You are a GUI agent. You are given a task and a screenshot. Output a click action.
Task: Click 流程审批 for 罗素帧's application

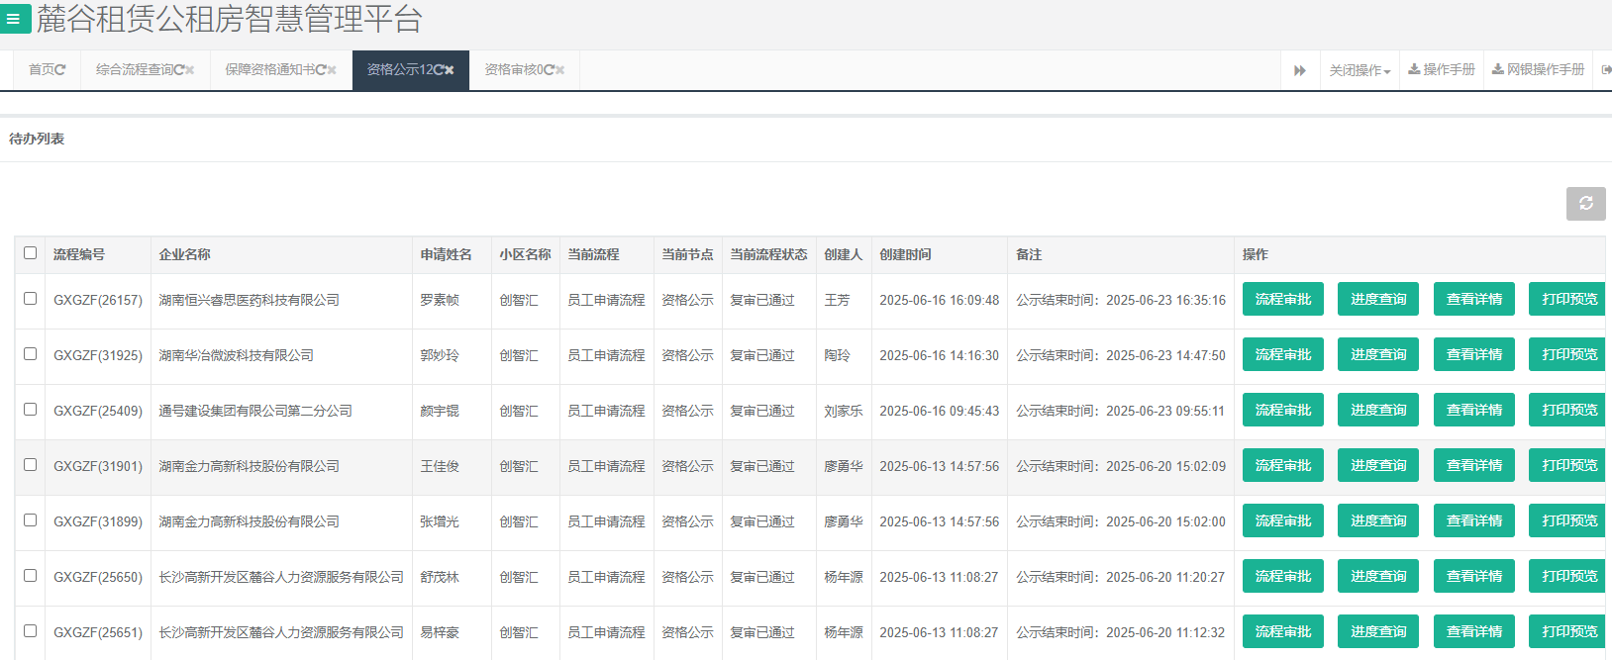pyautogui.click(x=1283, y=299)
